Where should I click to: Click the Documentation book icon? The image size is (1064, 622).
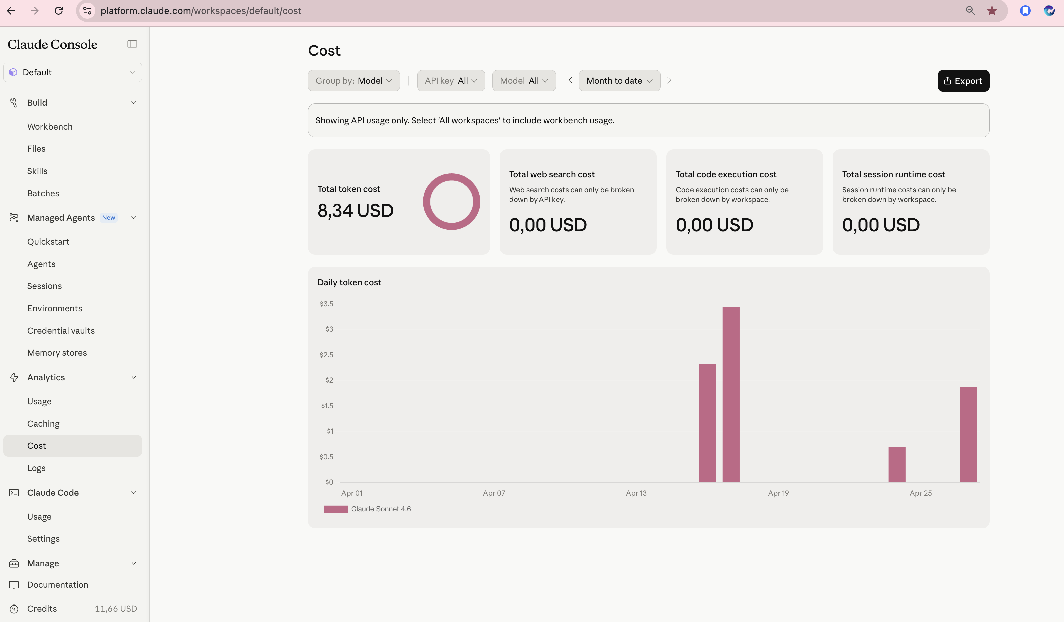point(14,584)
